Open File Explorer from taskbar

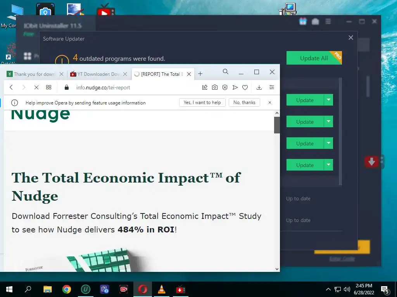point(47,289)
